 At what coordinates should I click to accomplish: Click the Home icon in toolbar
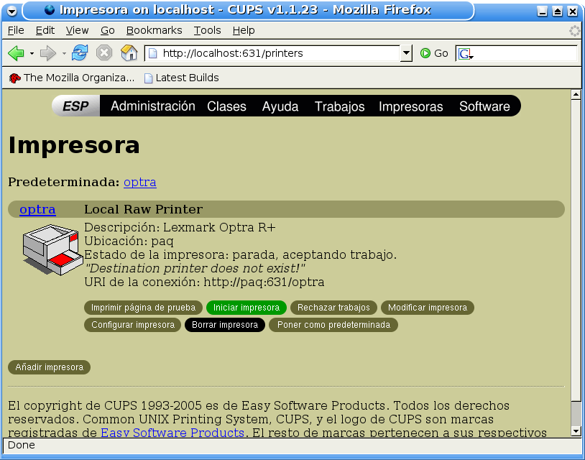129,53
